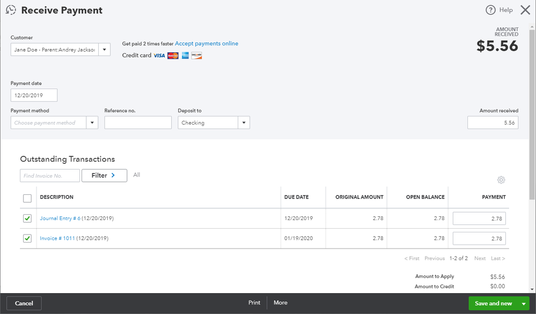
Task: Open the Payment method dropdown
Action: click(92, 122)
